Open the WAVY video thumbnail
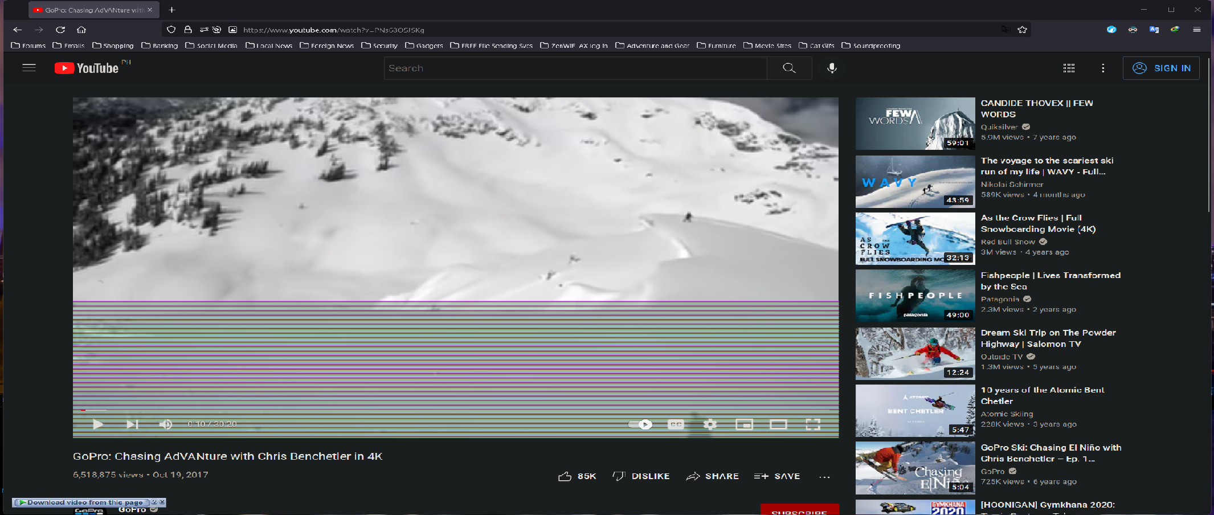 915,181
